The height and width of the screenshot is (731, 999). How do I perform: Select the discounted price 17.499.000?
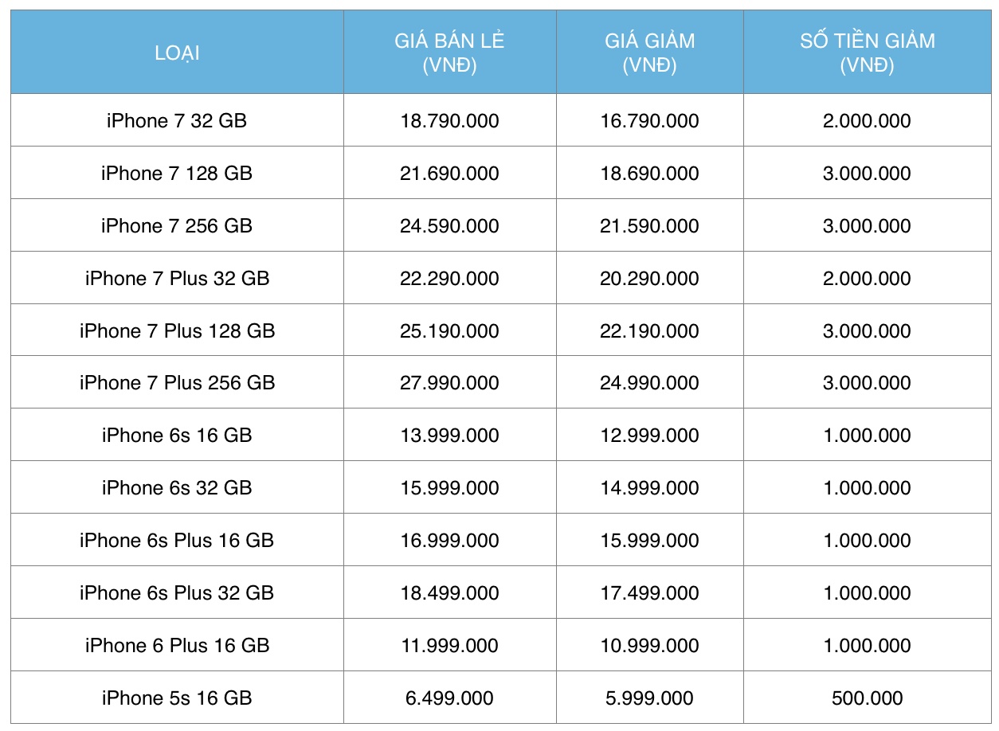pyautogui.click(x=649, y=593)
